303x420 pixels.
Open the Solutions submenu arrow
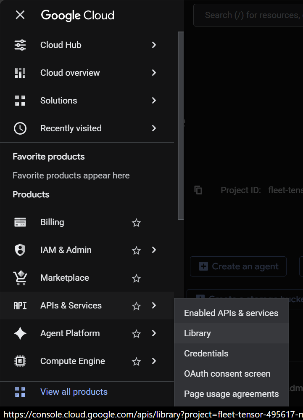click(x=154, y=101)
